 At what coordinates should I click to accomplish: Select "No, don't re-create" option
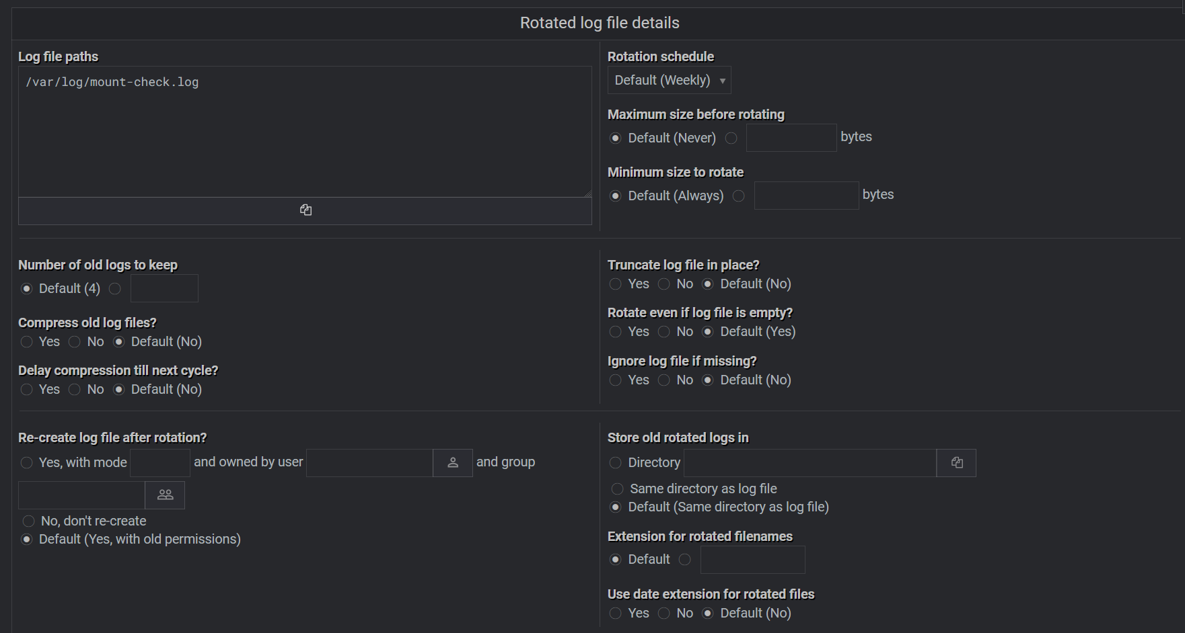(x=28, y=521)
